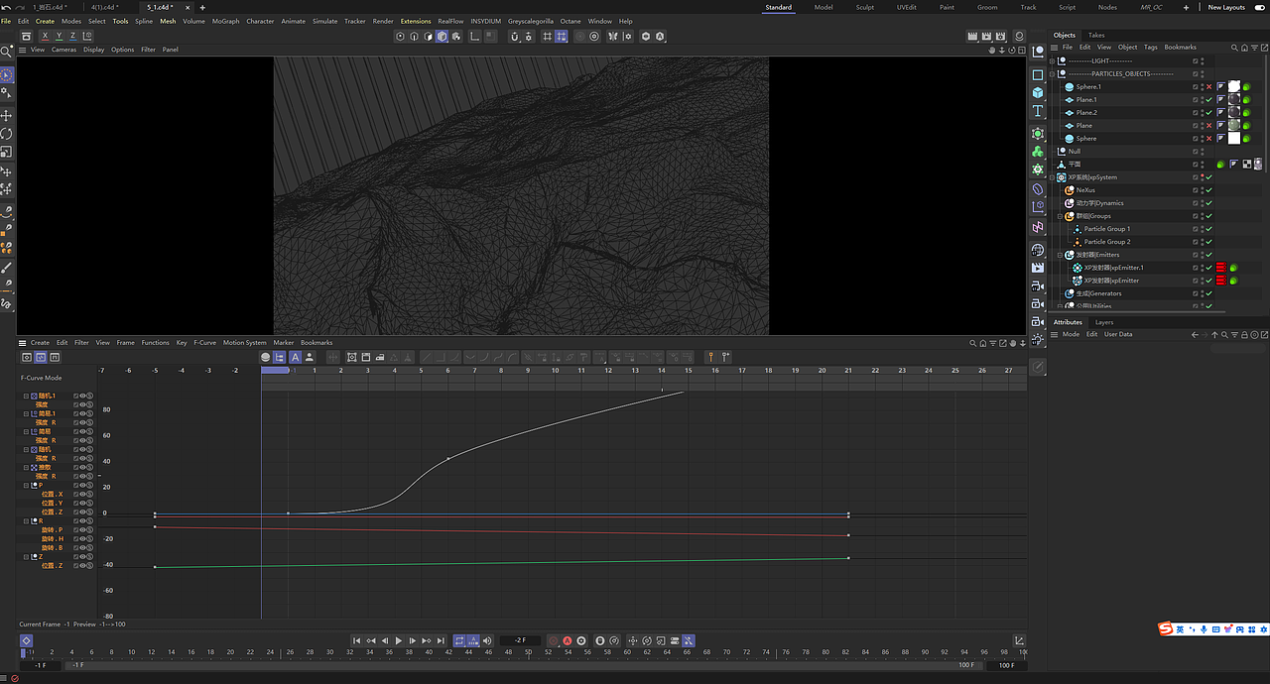Switch to the UVEdit layout
Viewport: 1270px width, 684px height.
coord(906,7)
